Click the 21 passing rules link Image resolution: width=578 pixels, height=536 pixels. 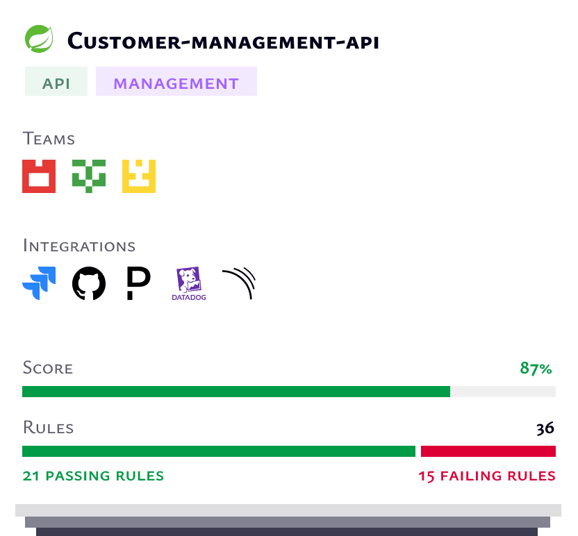point(93,476)
